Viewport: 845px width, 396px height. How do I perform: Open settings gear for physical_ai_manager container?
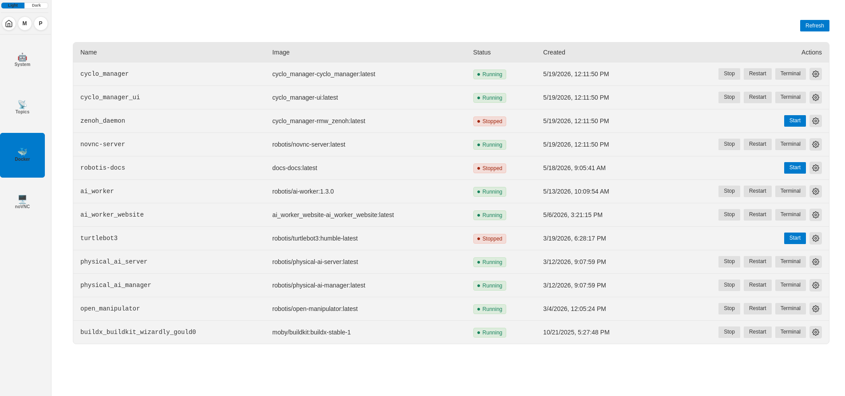tap(815, 285)
